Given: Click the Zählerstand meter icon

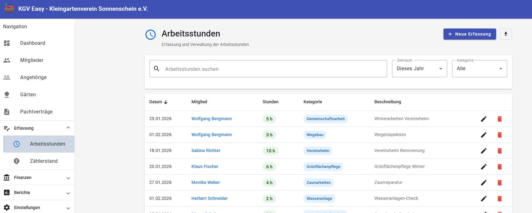Looking at the screenshot, I should [x=17, y=161].
